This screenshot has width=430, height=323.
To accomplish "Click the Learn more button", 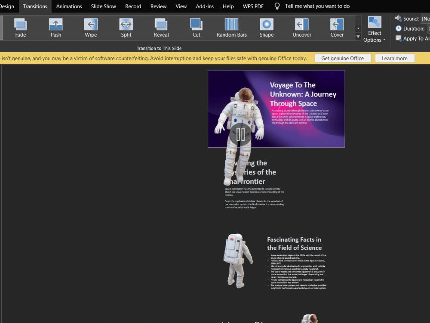I will [x=395, y=58].
